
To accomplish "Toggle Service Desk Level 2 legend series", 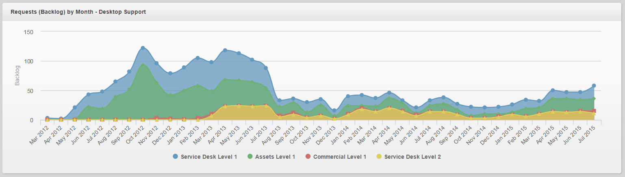I will (408, 156).
